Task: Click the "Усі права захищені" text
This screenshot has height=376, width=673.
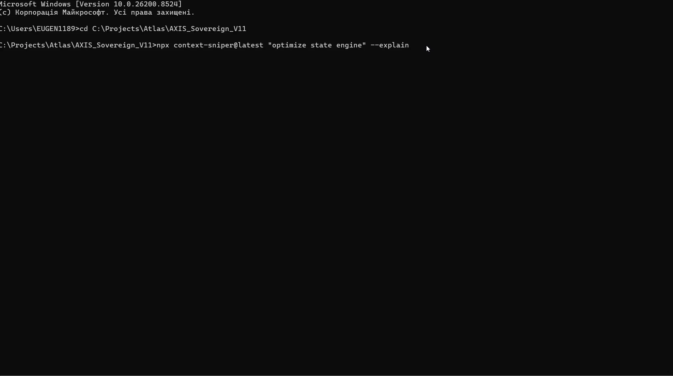Action: [x=152, y=12]
